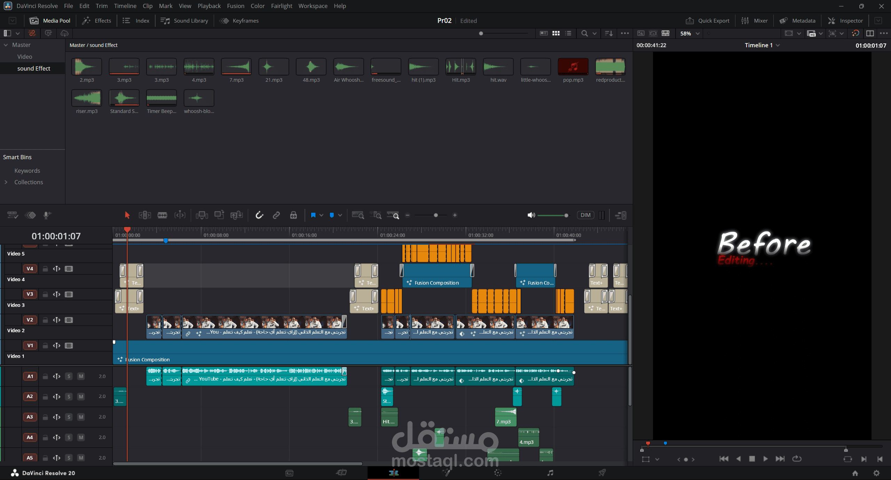
Task: Activate the Selection mode arrow tool
Action: [x=127, y=215]
